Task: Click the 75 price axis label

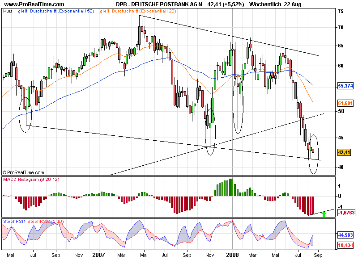Action: pos(341,11)
